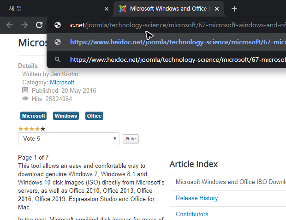Click the 'Page 1 of 7' text
The height and width of the screenshot is (220, 286).
tap(33, 157)
